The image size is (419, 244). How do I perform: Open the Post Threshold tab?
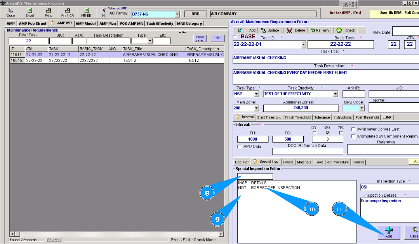367,117
